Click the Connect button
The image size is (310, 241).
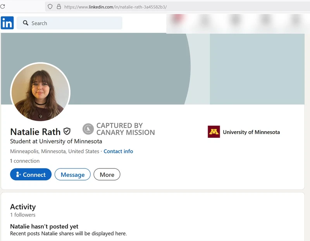click(x=31, y=175)
